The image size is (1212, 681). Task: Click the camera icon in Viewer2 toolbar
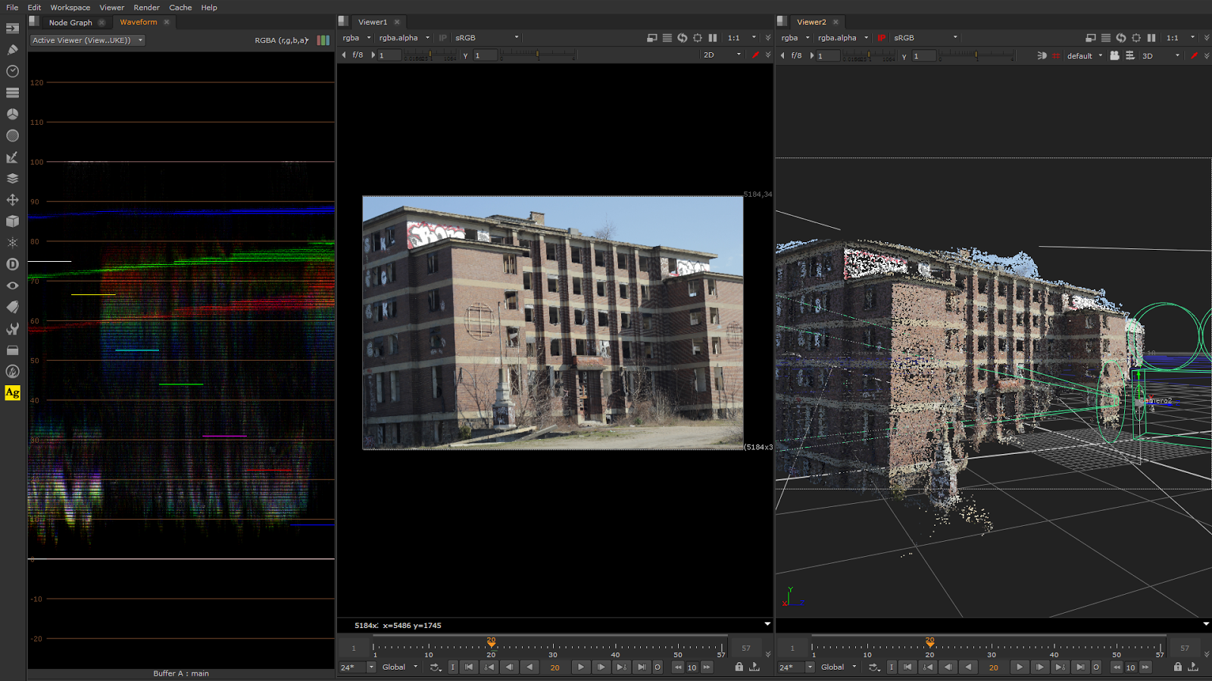click(x=1114, y=55)
